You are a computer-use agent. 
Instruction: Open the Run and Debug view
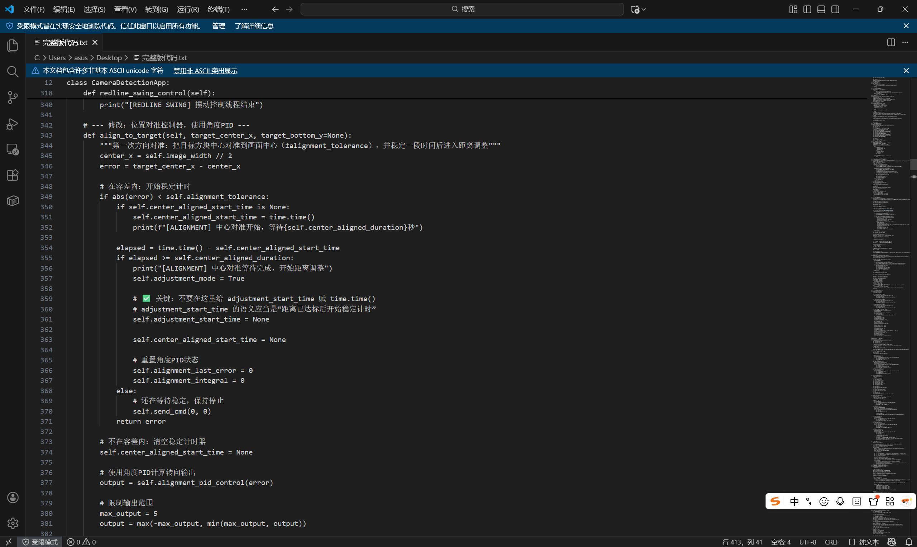click(x=13, y=123)
